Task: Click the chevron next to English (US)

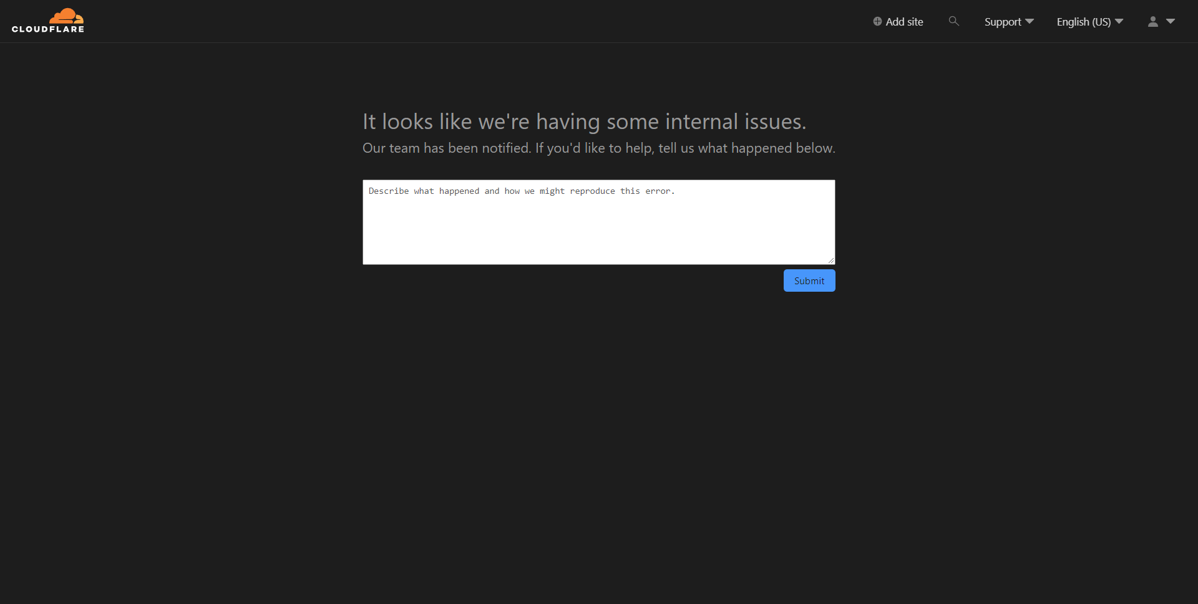Action: click(1119, 21)
